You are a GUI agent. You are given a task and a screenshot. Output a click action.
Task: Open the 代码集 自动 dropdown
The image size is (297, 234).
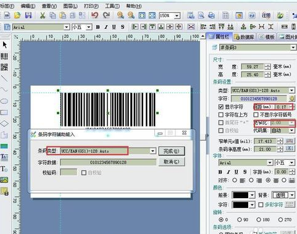(x=291, y=130)
